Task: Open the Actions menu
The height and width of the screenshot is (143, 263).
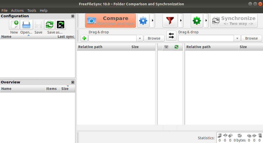Action: pos(17,11)
